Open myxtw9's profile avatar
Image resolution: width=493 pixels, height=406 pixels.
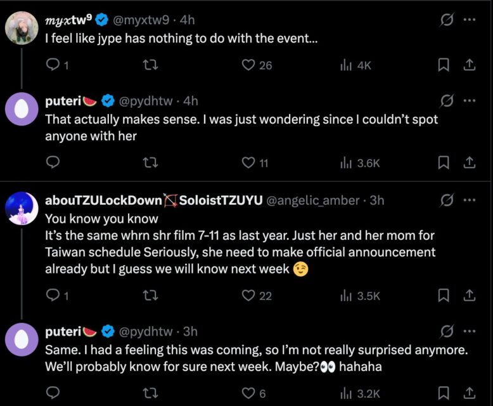(22, 28)
